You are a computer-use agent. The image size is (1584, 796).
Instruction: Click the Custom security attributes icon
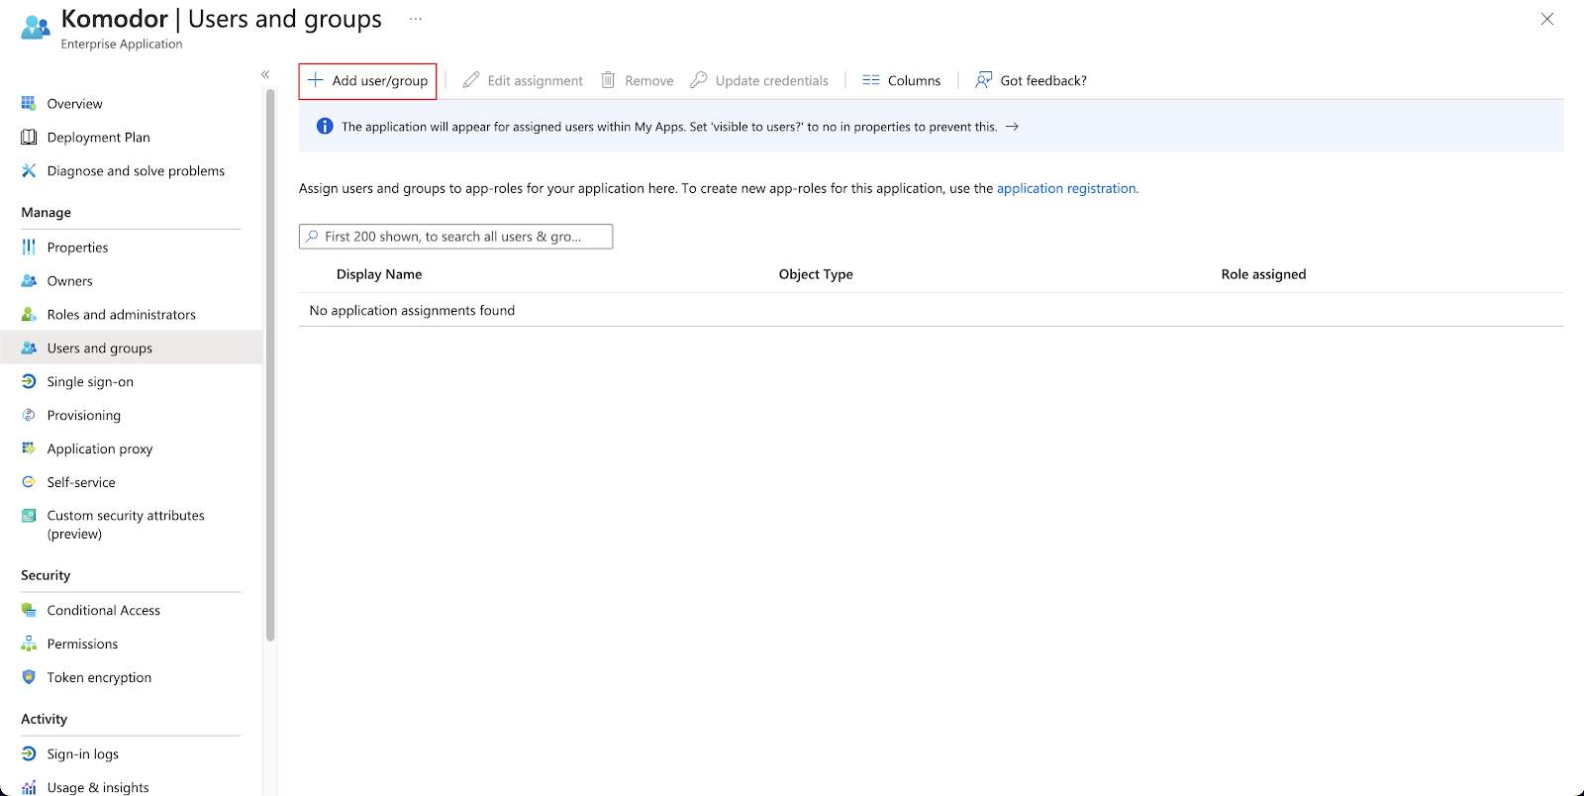point(29,516)
